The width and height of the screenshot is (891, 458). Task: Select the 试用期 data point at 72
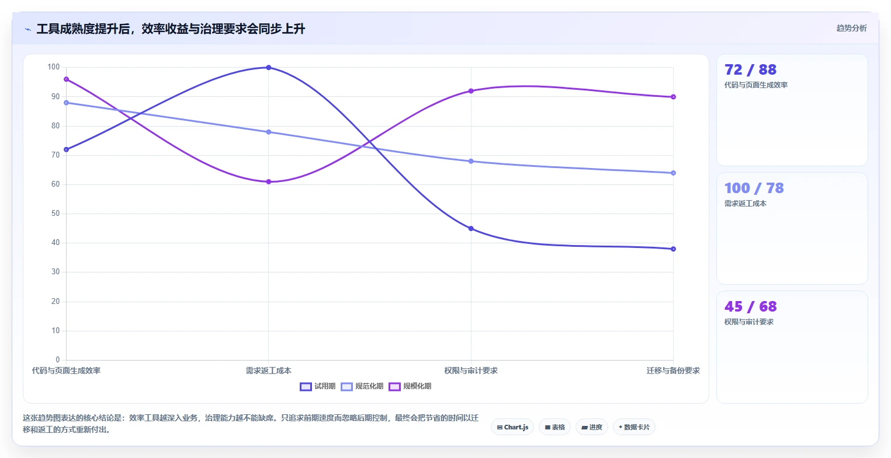pos(66,149)
